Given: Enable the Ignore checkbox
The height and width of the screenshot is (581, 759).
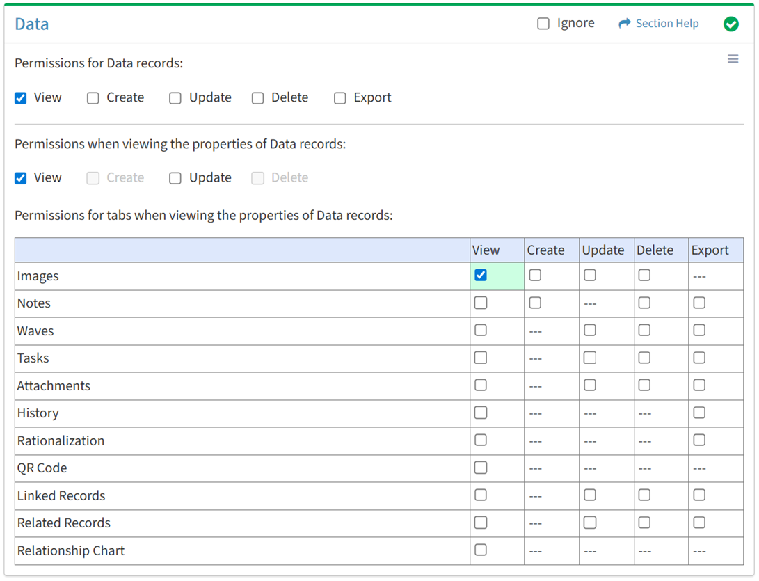Looking at the screenshot, I should point(543,24).
